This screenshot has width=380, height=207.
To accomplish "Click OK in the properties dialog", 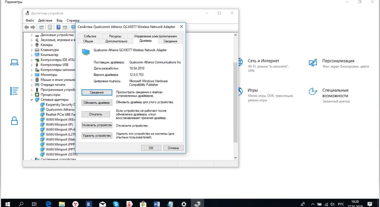I will coord(151,148).
